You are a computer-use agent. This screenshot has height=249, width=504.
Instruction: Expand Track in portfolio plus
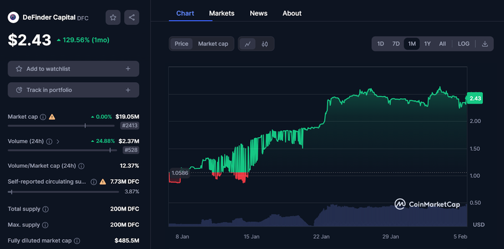point(128,90)
